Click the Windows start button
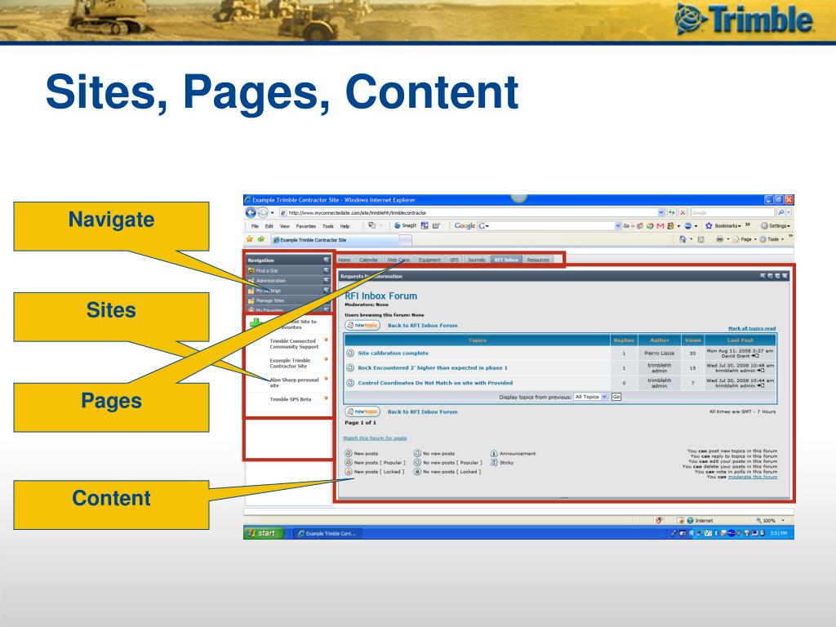 click(264, 533)
